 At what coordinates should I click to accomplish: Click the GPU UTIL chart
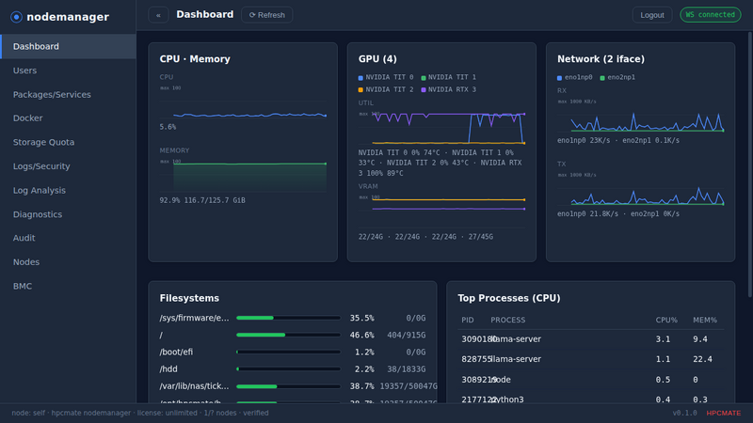click(x=441, y=127)
